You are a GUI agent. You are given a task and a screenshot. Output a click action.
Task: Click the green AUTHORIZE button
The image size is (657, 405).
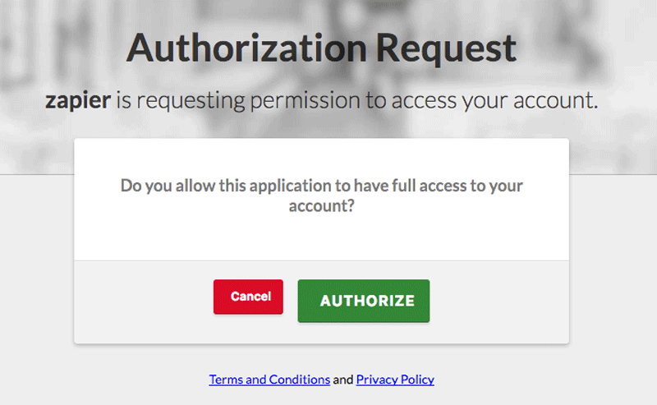click(x=363, y=301)
